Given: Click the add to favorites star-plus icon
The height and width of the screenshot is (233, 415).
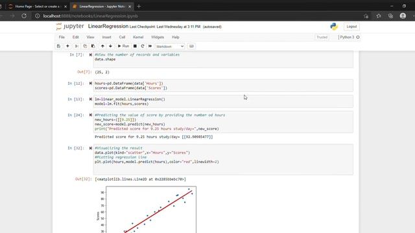Looking at the screenshot, I should (x=366, y=16).
